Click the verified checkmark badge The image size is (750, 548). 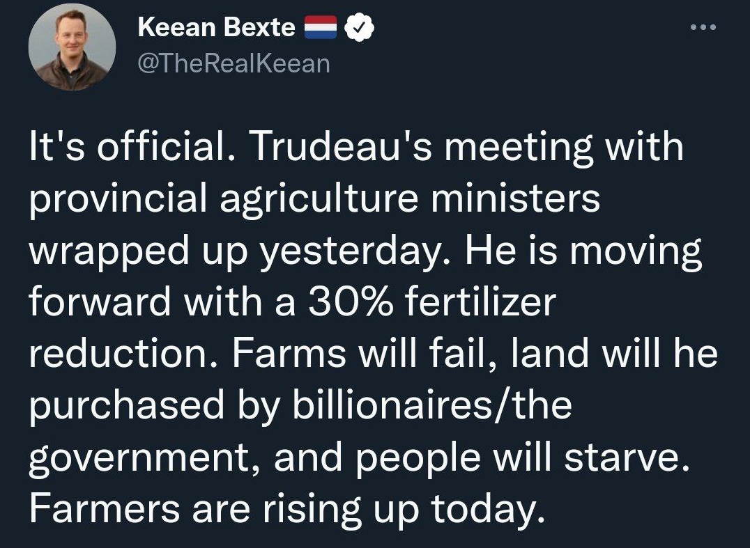(359, 28)
